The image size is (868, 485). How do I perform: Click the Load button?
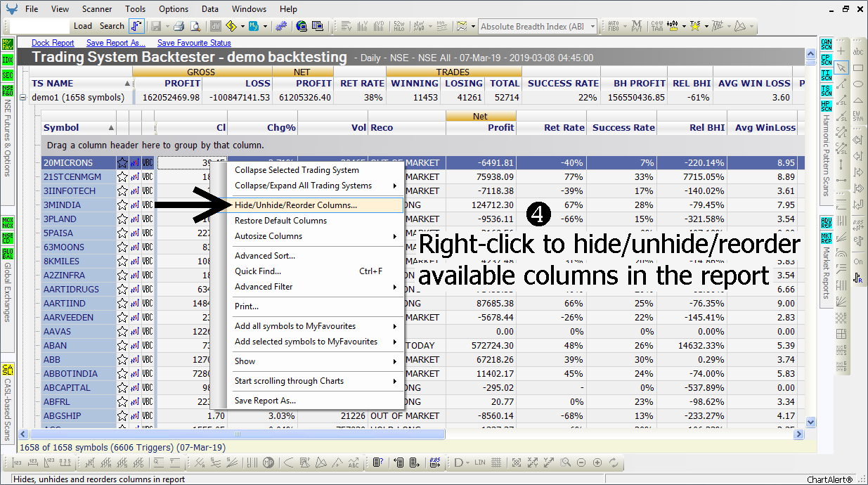click(83, 26)
